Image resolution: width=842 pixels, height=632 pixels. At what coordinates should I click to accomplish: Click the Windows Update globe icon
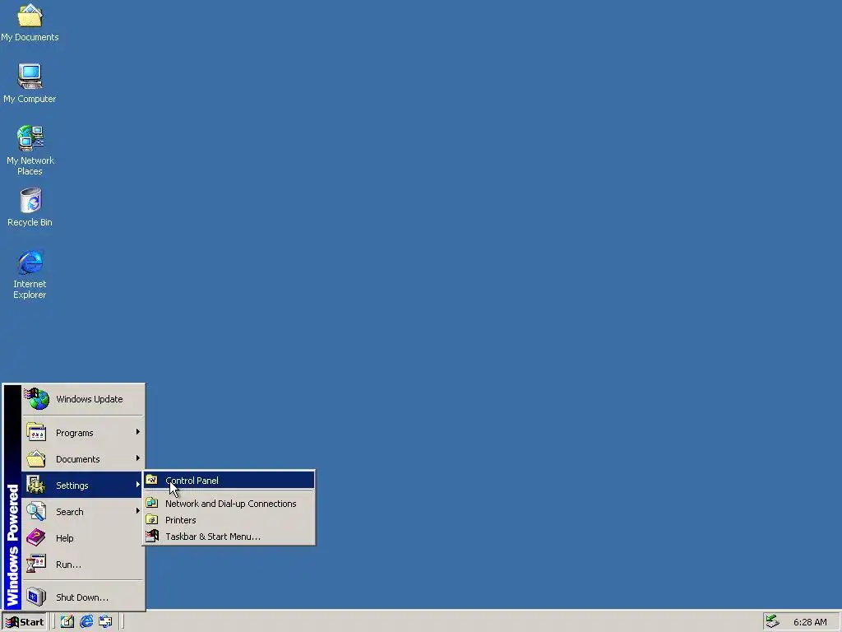[36, 399]
